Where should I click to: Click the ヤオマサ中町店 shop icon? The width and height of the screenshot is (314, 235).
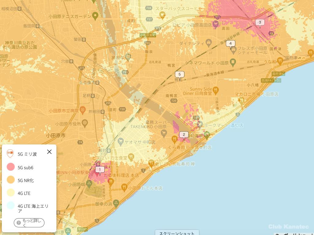tap(121, 142)
